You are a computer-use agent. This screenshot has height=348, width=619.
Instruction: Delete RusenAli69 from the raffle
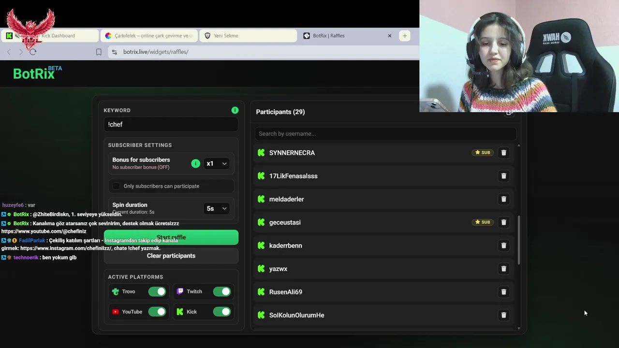[503, 292]
